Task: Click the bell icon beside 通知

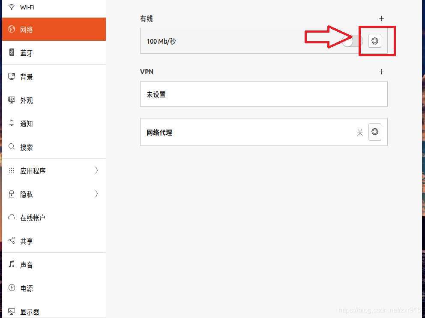Action: pyautogui.click(x=12, y=123)
